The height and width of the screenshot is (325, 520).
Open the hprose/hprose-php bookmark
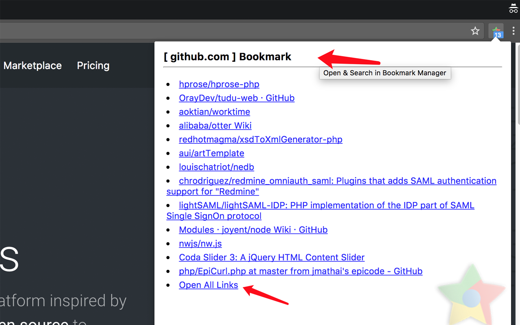point(219,84)
